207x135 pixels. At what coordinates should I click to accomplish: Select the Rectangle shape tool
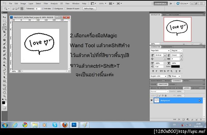click(x=4, y=81)
